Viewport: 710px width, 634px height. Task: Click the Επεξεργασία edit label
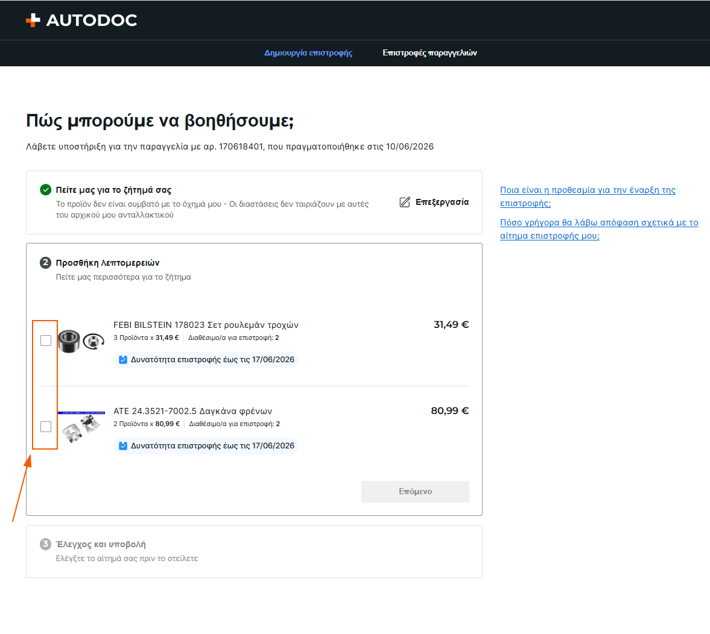(x=442, y=202)
